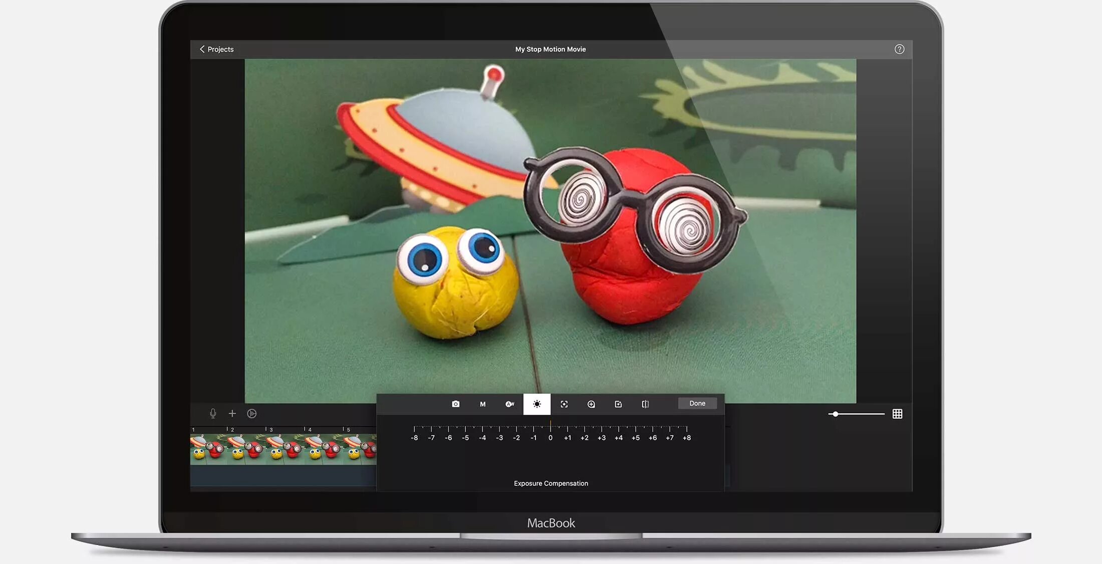Click the timeline zoom slider handle
Viewport: 1102px width, 564px height.
point(835,414)
